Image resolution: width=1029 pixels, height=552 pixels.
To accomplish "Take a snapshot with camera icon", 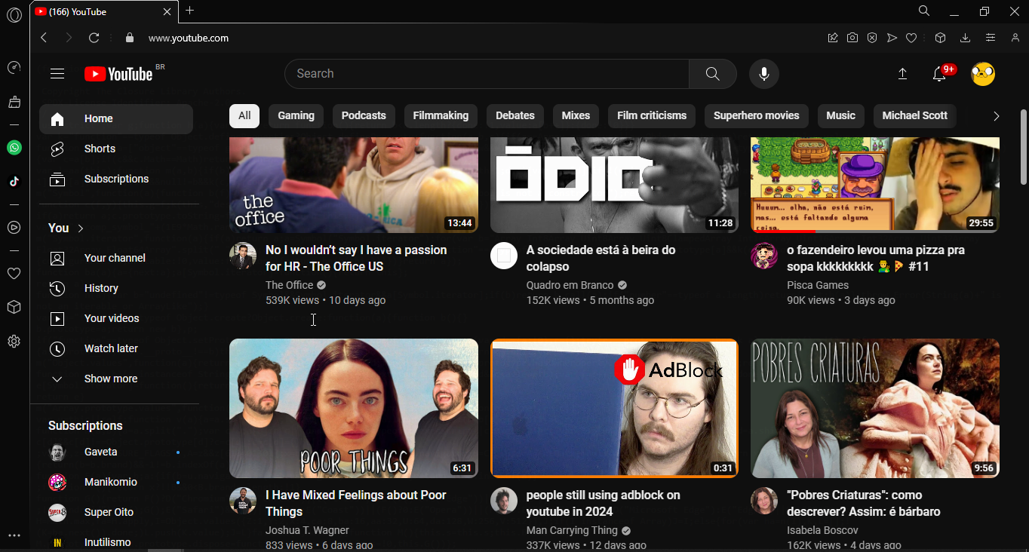I will tap(852, 38).
